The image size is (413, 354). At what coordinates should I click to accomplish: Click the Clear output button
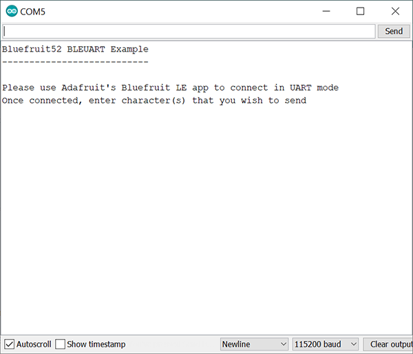click(x=388, y=344)
